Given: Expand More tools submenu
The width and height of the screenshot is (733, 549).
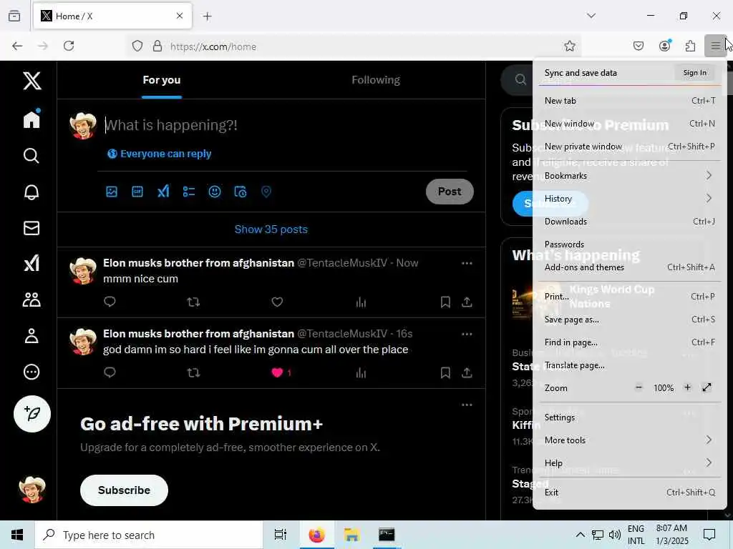Looking at the screenshot, I should tap(629, 440).
